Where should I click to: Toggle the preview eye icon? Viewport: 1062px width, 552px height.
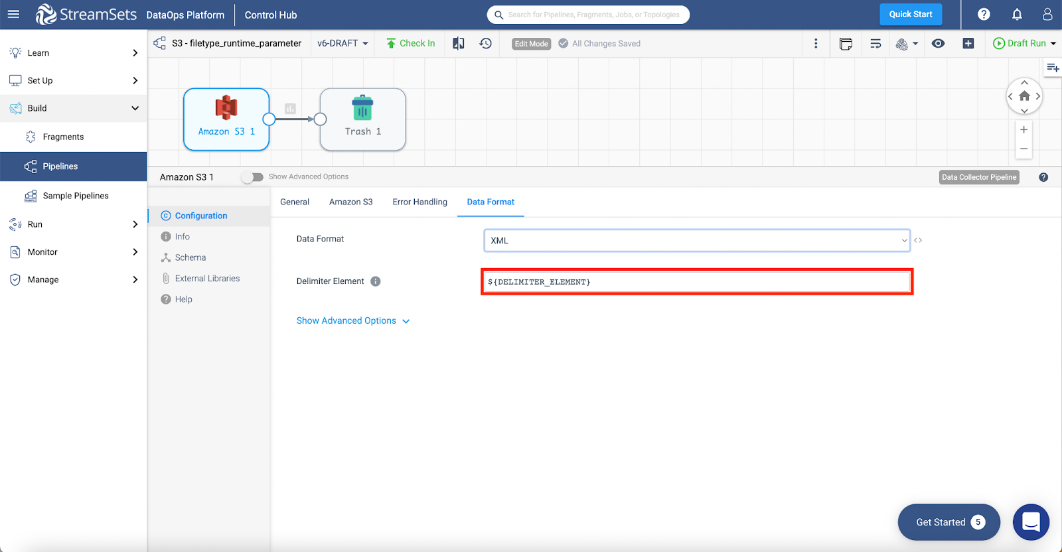[938, 43]
